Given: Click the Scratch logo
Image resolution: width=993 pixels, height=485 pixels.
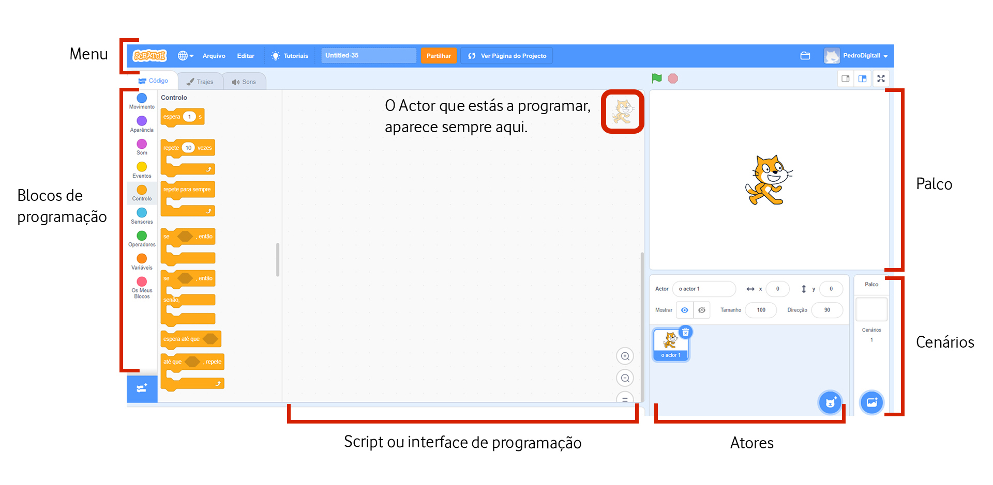Looking at the screenshot, I should click(x=149, y=56).
